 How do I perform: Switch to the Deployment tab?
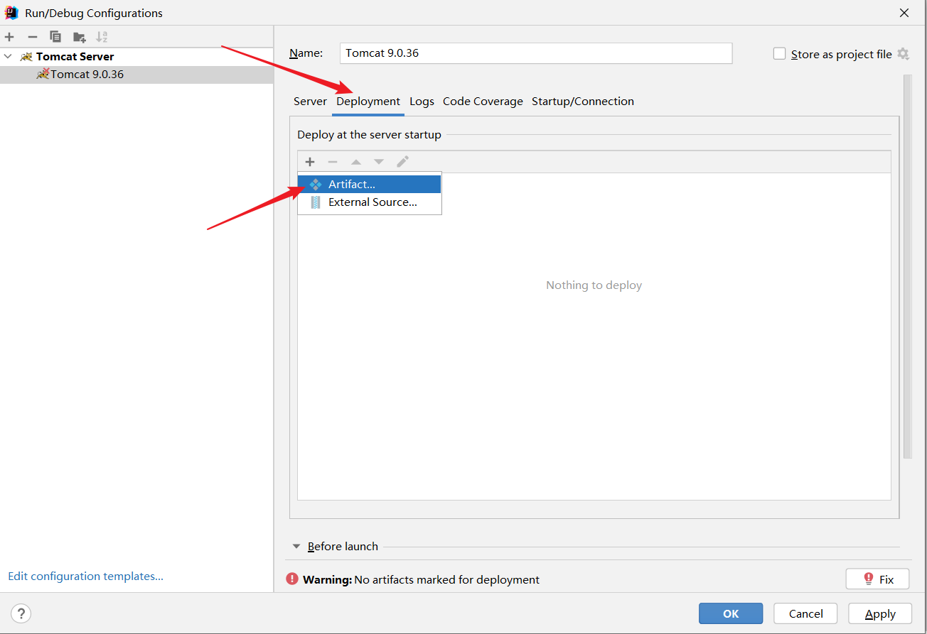click(x=368, y=102)
